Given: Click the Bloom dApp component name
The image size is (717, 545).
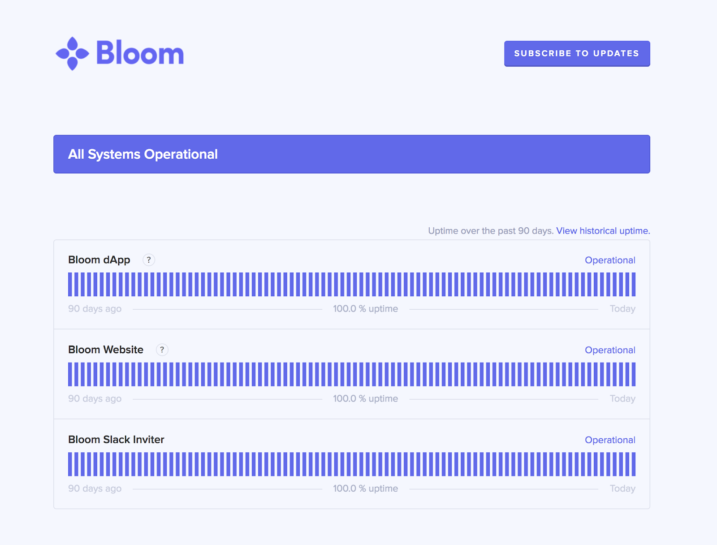Looking at the screenshot, I should (x=99, y=260).
